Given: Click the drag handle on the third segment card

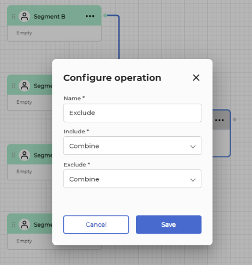Looking at the screenshot, I should (x=13, y=155).
